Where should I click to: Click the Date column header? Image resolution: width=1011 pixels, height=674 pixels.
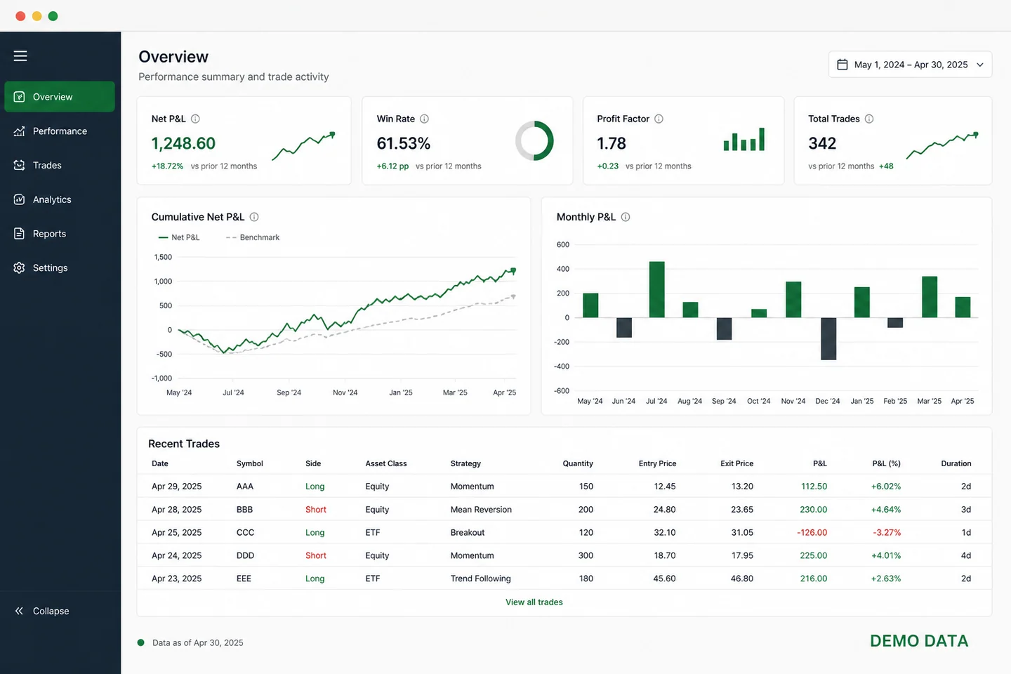160,463
